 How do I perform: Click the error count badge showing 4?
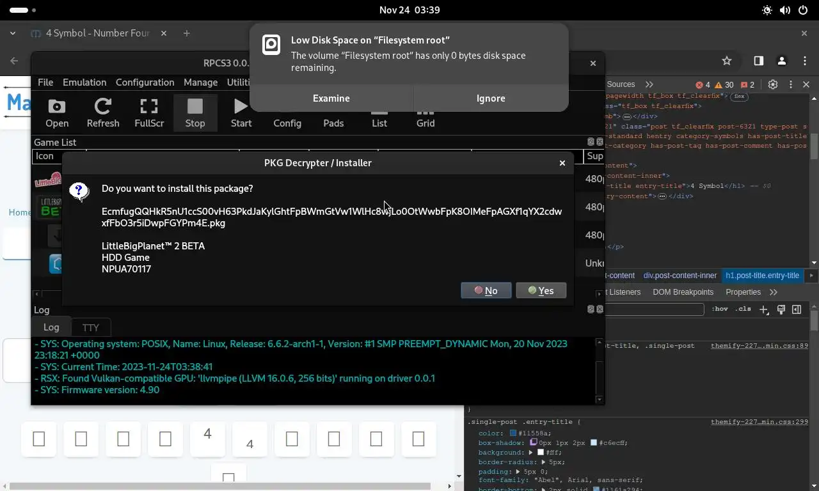(703, 84)
